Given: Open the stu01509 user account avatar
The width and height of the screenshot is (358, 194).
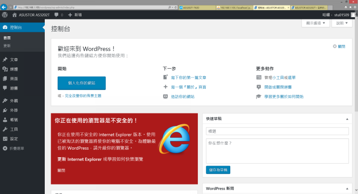Looking at the screenshot, I should [353, 15].
